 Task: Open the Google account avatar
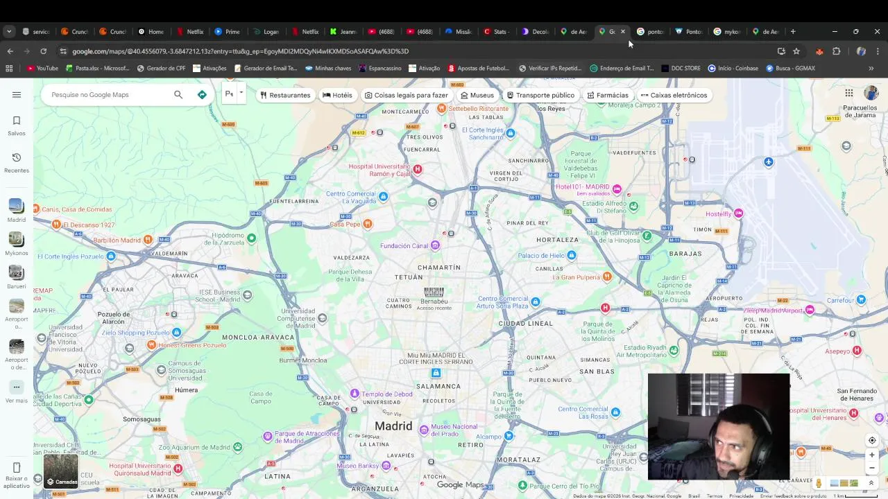tap(871, 93)
